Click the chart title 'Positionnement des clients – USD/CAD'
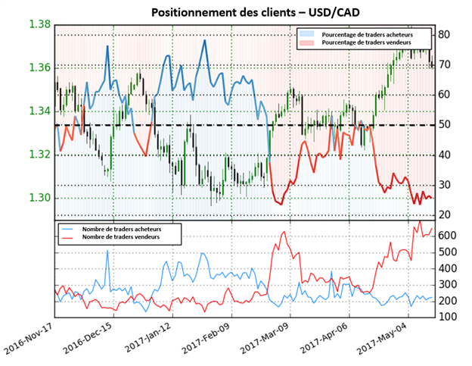This screenshot has width=472, height=366. tap(255, 13)
